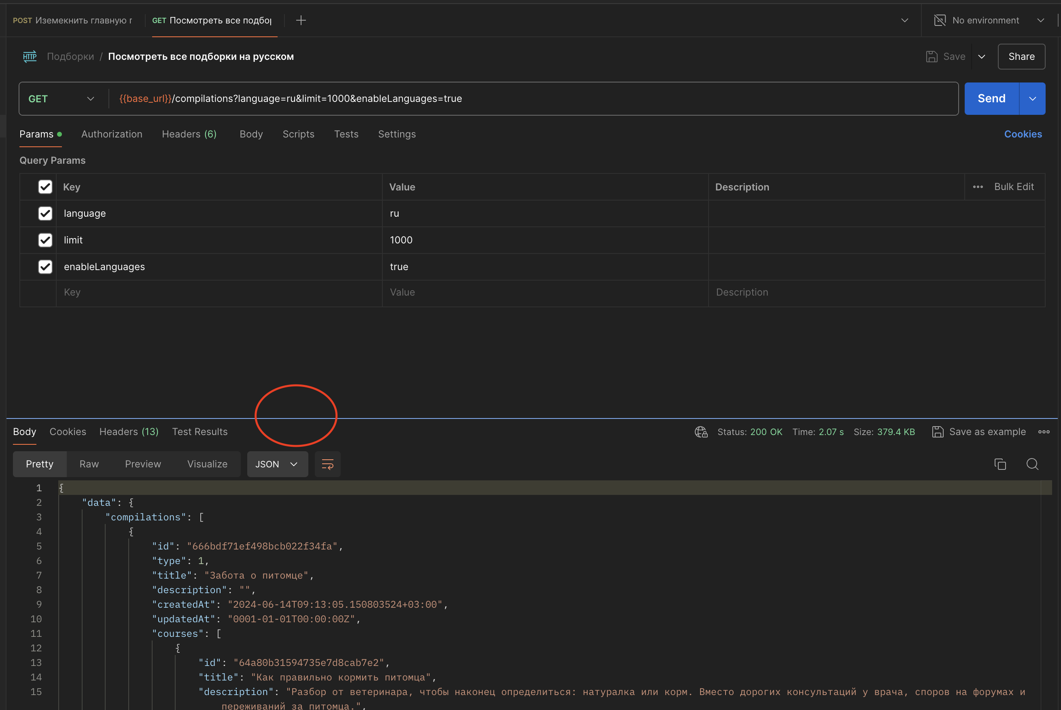
Task: Expand the JSON format dropdown
Action: [x=277, y=464]
